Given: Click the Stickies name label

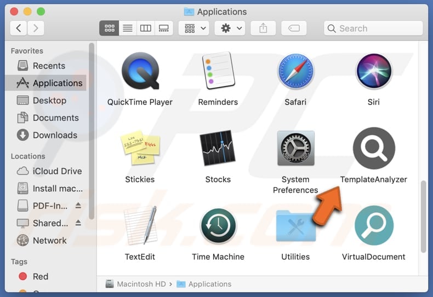Looking at the screenshot, I should pos(140,179).
